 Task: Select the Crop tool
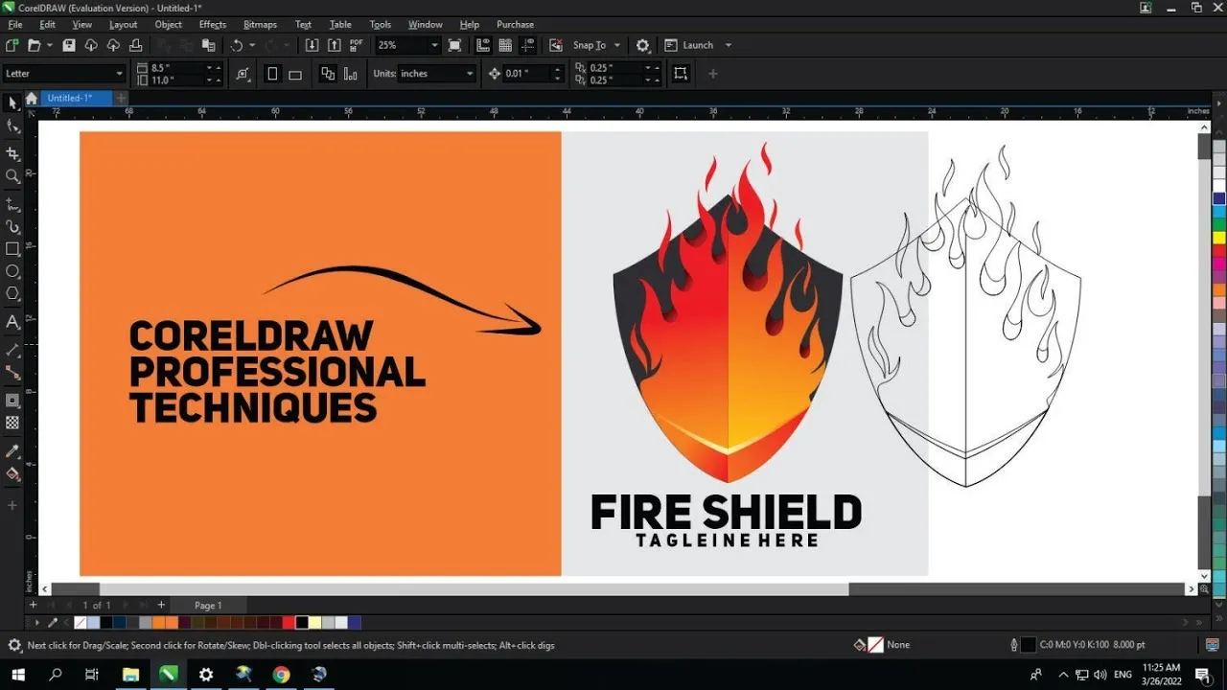pyautogui.click(x=12, y=153)
